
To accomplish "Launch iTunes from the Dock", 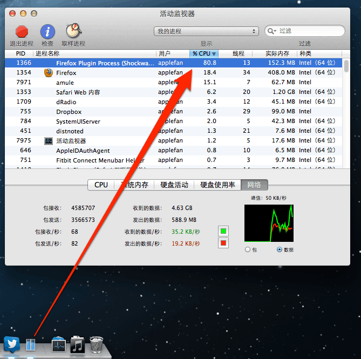I will 77,344.
